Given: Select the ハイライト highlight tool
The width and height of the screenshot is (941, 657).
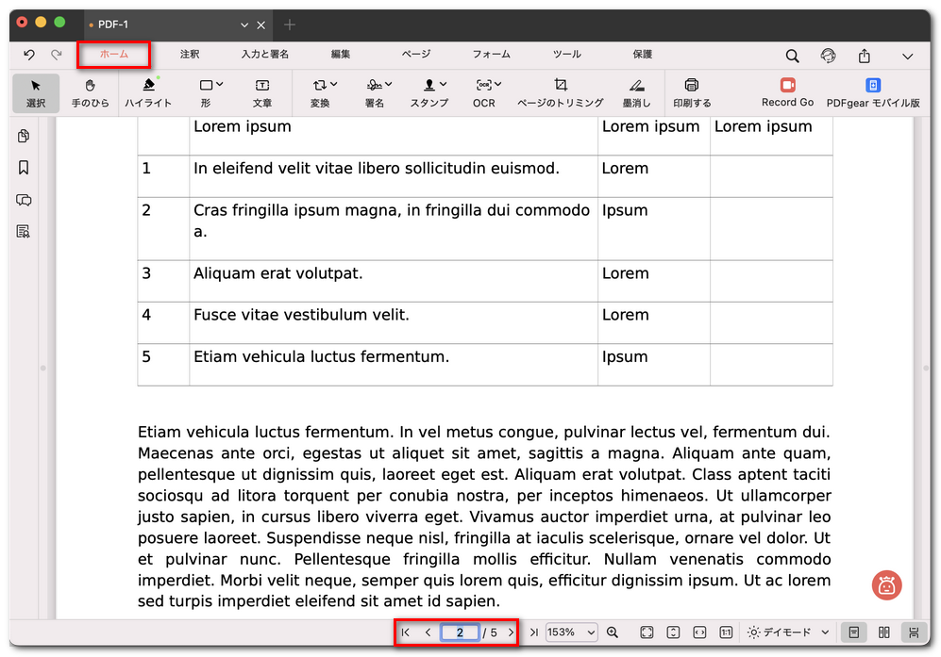Looking at the screenshot, I should [x=148, y=91].
